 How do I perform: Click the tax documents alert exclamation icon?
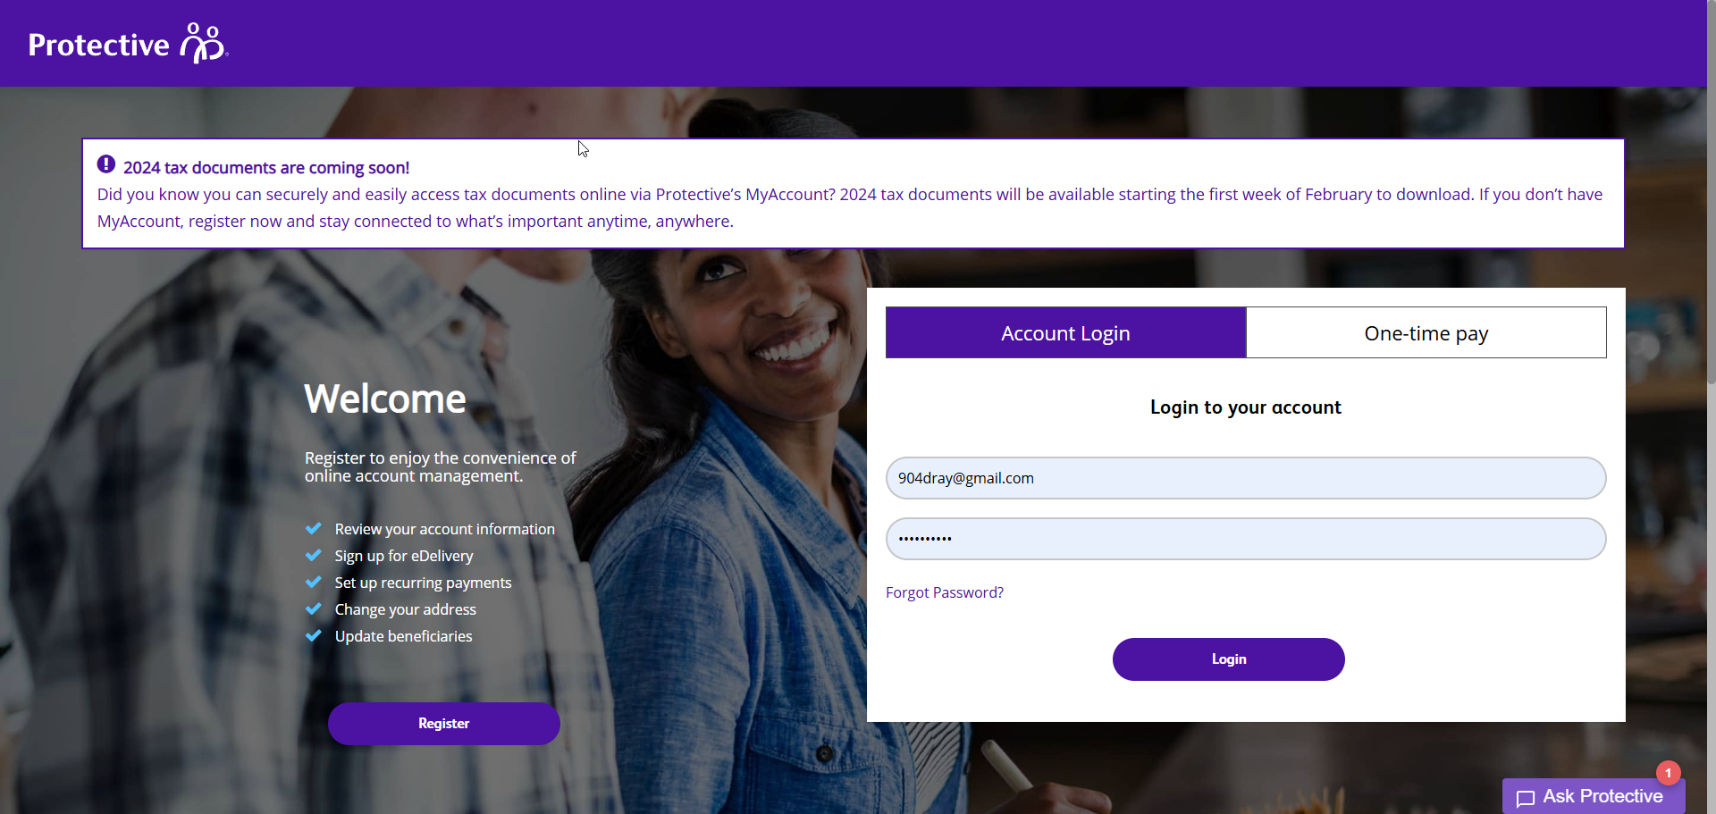click(x=106, y=164)
